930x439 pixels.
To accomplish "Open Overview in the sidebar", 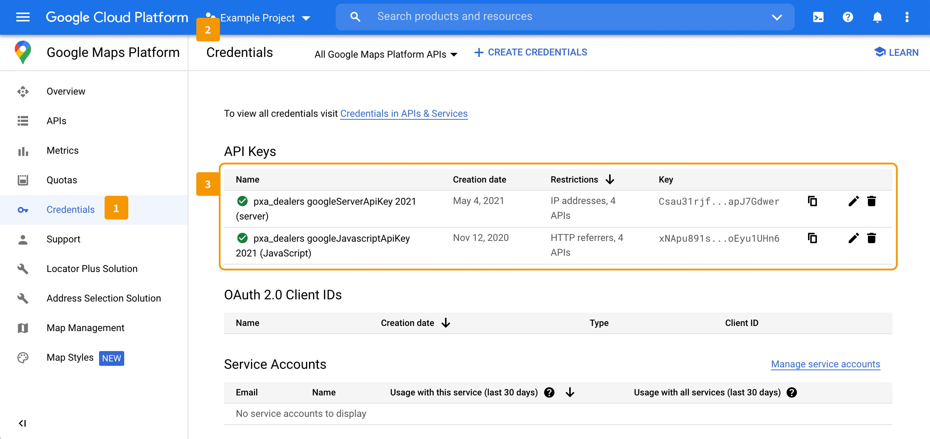I will [66, 91].
